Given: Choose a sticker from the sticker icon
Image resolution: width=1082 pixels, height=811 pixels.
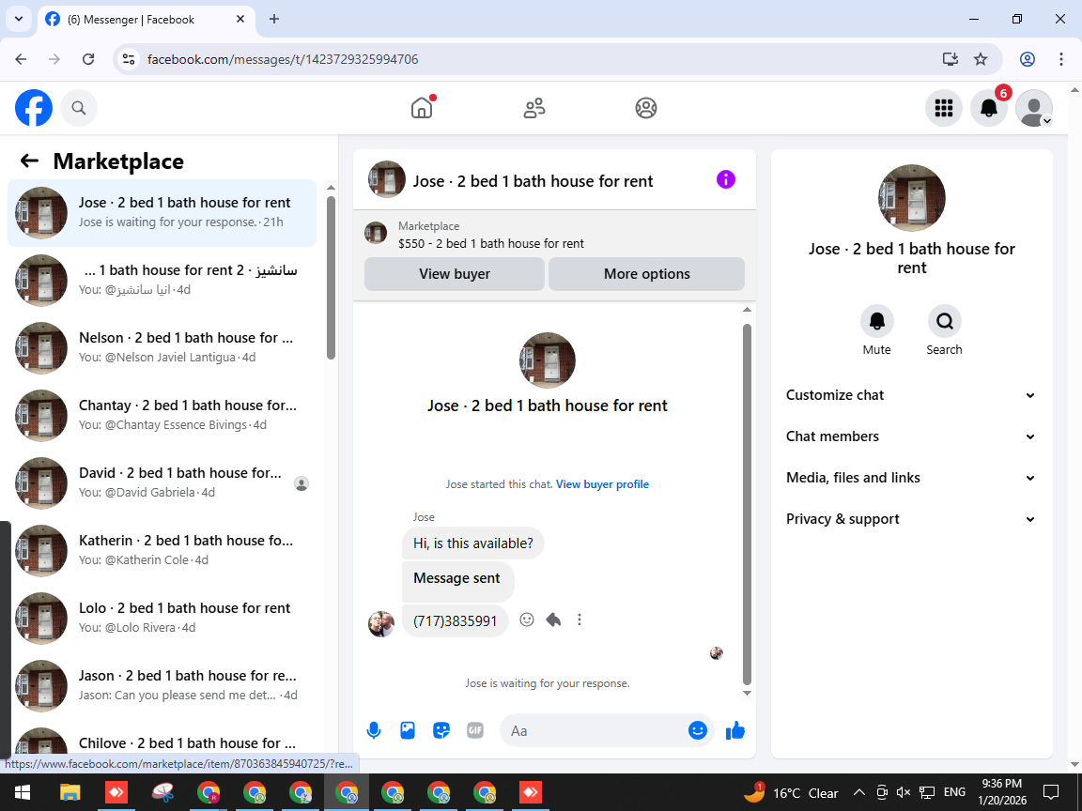Looking at the screenshot, I should click(x=441, y=730).
